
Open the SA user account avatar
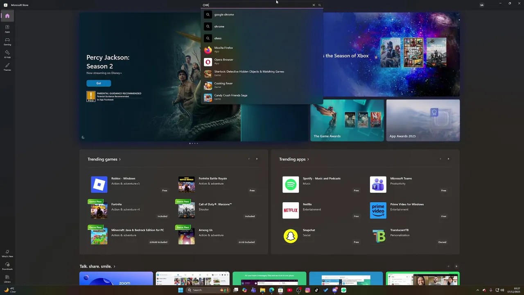(482, 5)
